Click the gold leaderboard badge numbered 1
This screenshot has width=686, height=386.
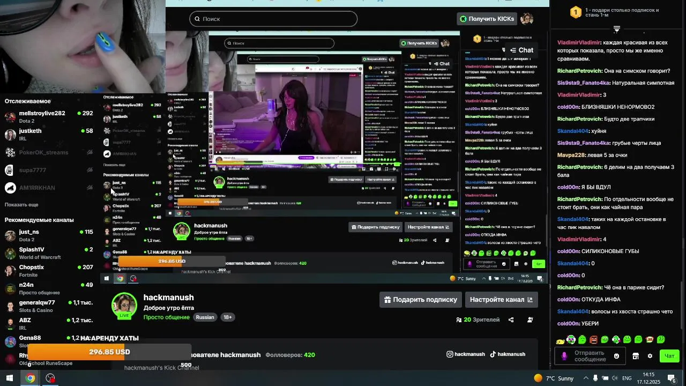pos(576,12)
